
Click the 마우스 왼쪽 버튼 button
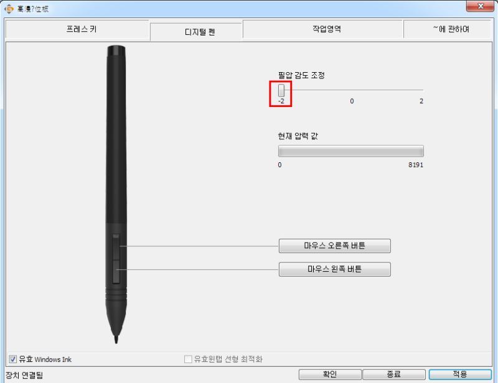tap(335, 269)
